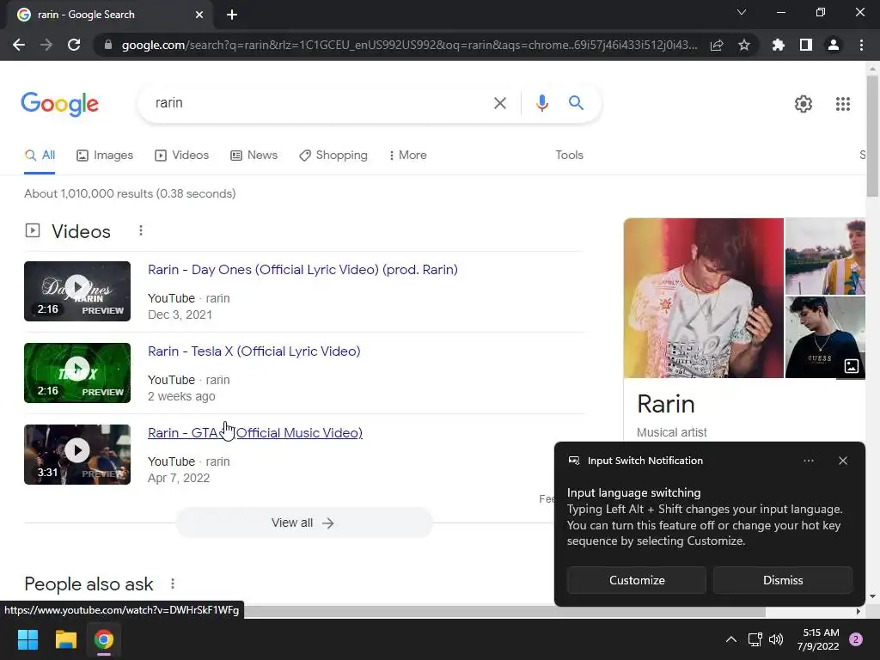
Task: Play the GTA music video thumbnail
Action: click(x=77, y=455)
